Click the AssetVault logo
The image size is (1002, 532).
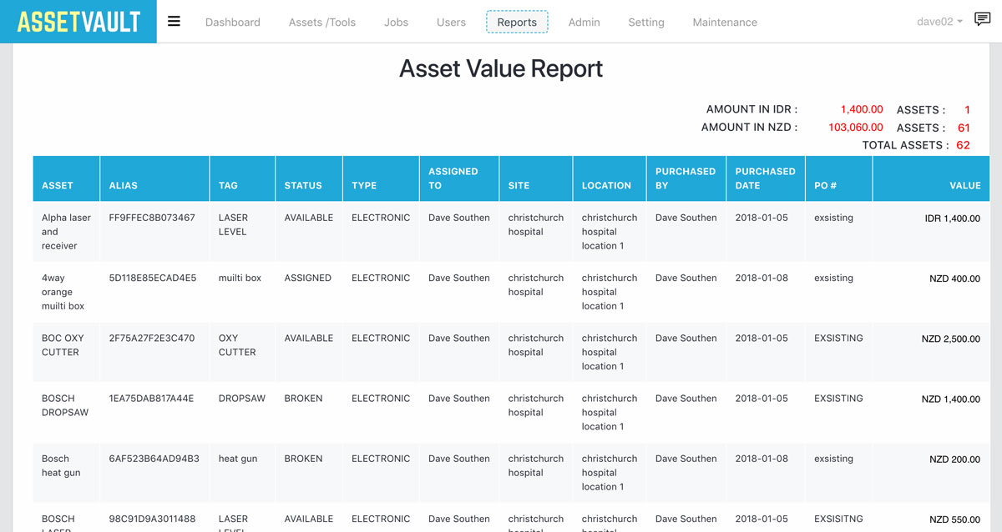78,22
